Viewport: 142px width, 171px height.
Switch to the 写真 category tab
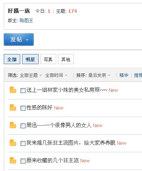point(48,59)
